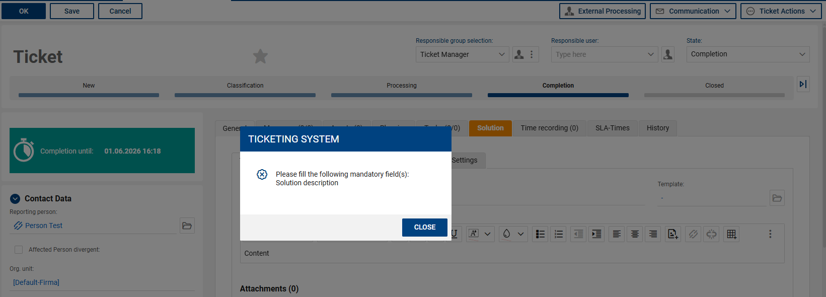826x297 pixels.
Task: Center align text
Action: pos(635,234)
